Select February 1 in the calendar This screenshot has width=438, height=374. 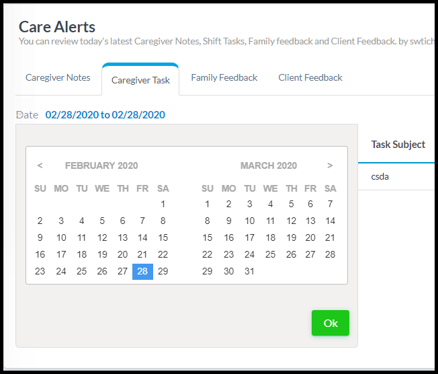(x=163, y=204)
